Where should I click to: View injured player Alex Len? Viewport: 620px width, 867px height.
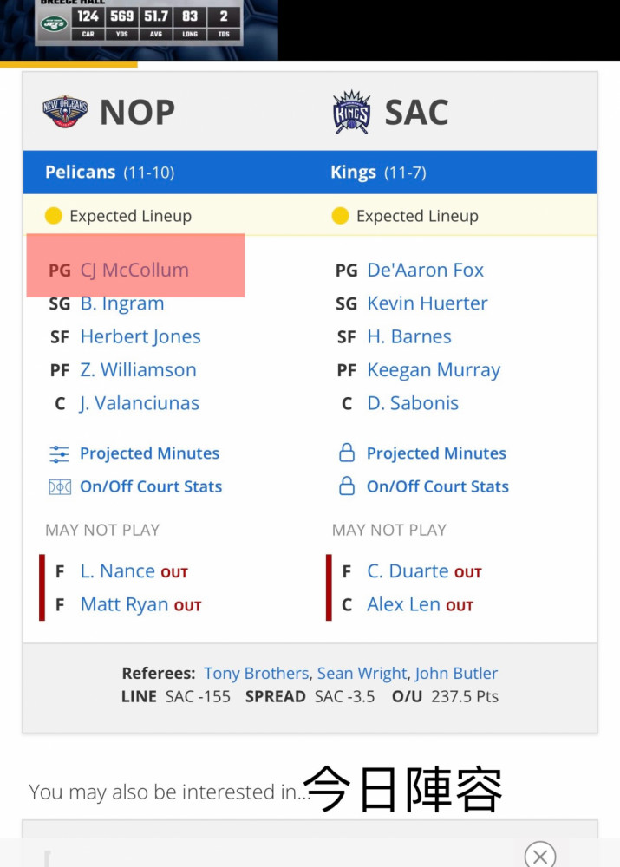(404, 604)
